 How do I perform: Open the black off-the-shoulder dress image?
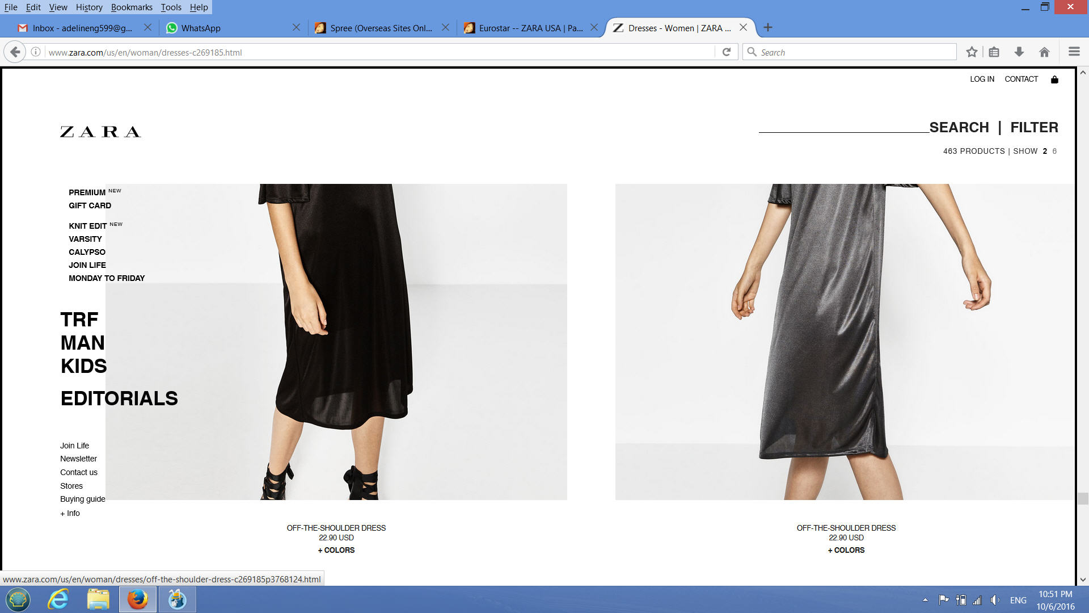click(x=336, y=342)
